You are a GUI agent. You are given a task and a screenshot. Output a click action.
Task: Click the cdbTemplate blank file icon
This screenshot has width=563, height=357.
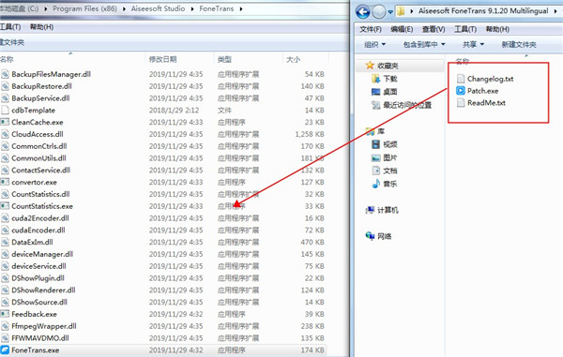pyautogui.click(x=5, y=110)
